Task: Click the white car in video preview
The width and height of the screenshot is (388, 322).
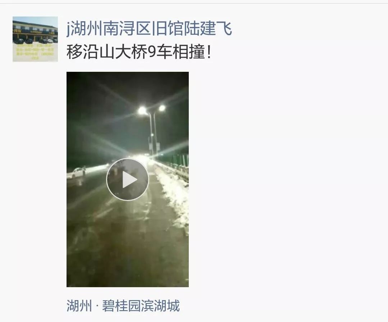Action: [x=76, y=173]
